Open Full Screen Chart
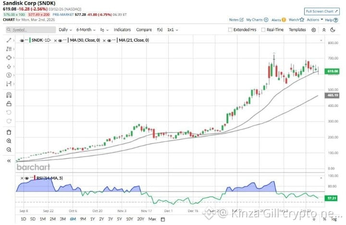 (322, 11)
